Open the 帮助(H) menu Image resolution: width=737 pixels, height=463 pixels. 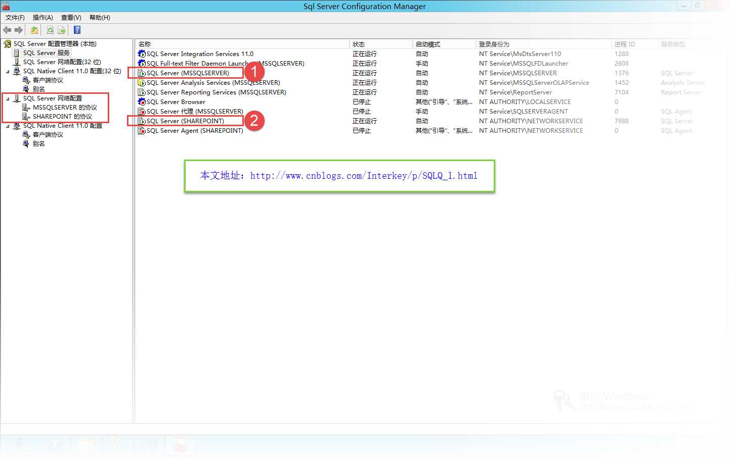[x=100, y=18]
